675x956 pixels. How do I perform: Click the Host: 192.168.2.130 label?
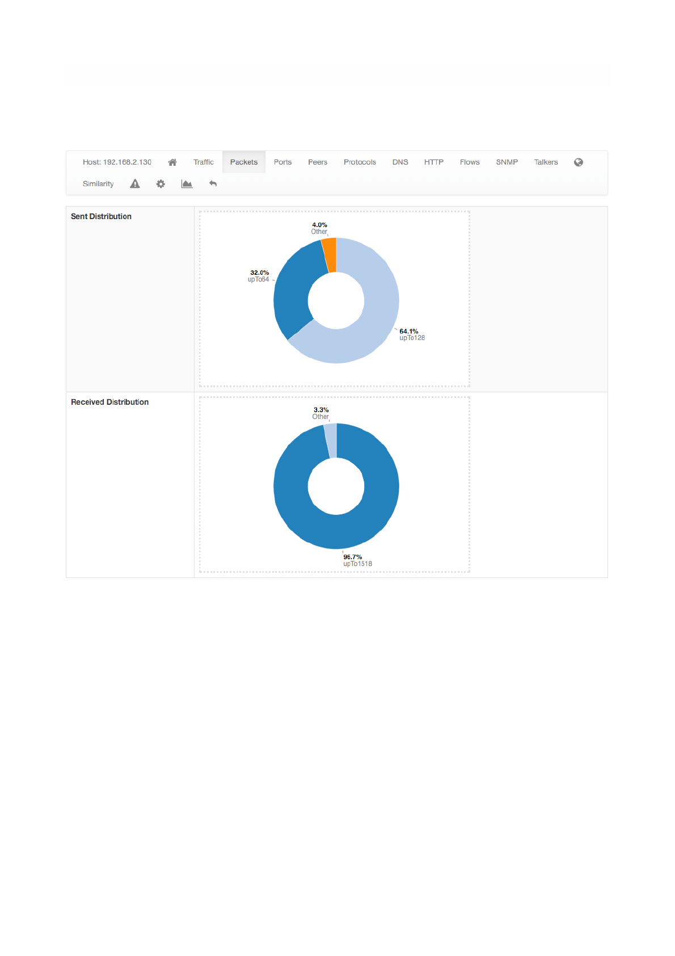[x=117, y=162]
